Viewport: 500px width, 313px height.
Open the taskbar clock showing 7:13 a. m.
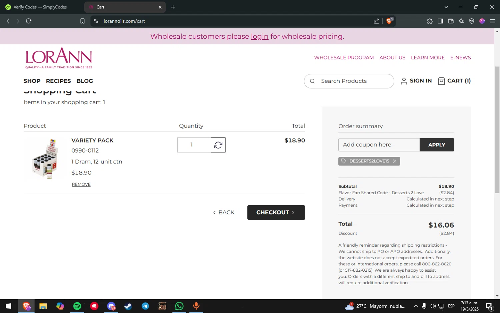point(469,306)
